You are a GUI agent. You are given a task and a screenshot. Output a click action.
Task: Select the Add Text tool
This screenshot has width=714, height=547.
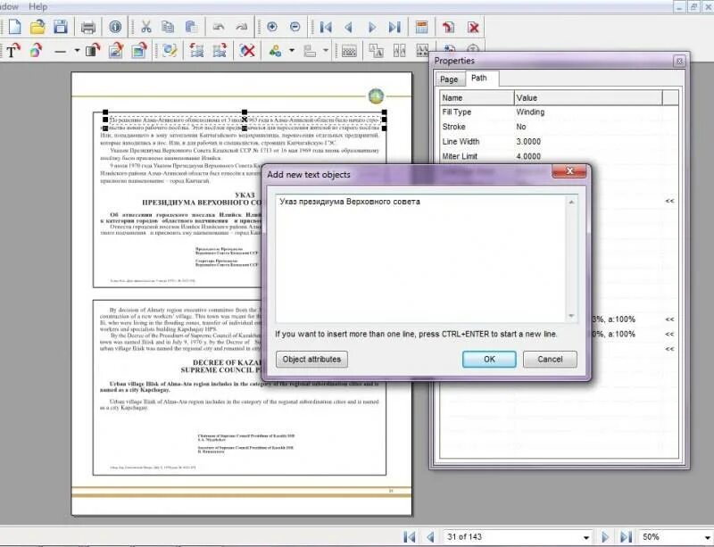click(13, 51)
